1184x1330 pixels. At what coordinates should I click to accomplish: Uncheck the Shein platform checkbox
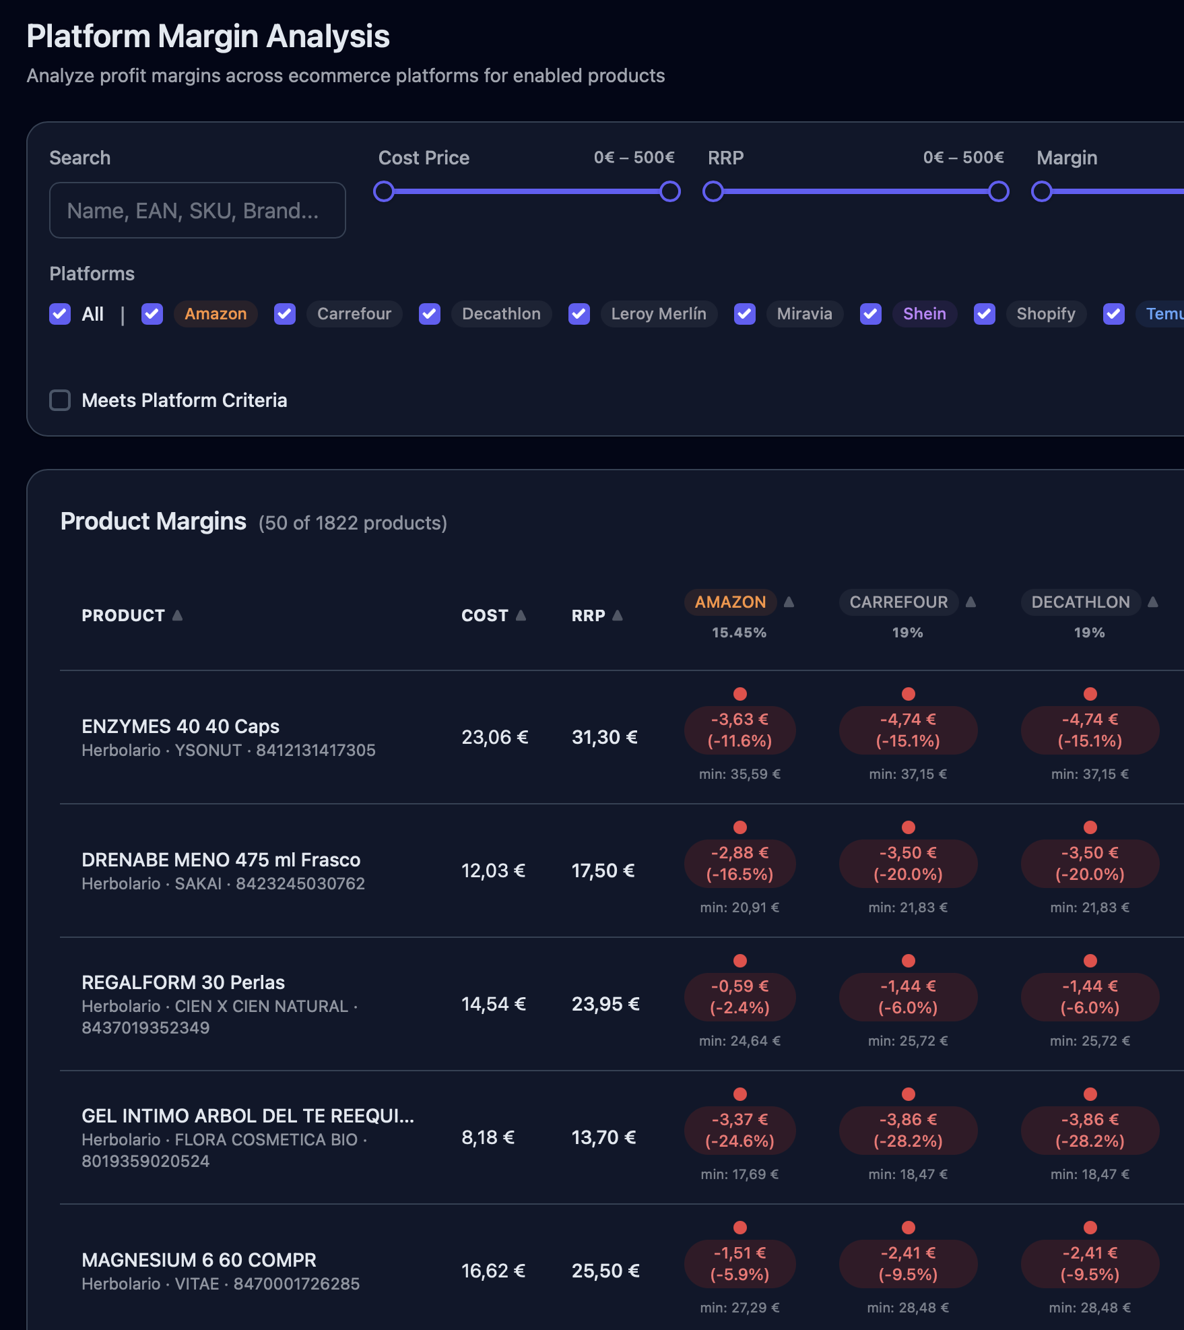[x=870, y=314]
